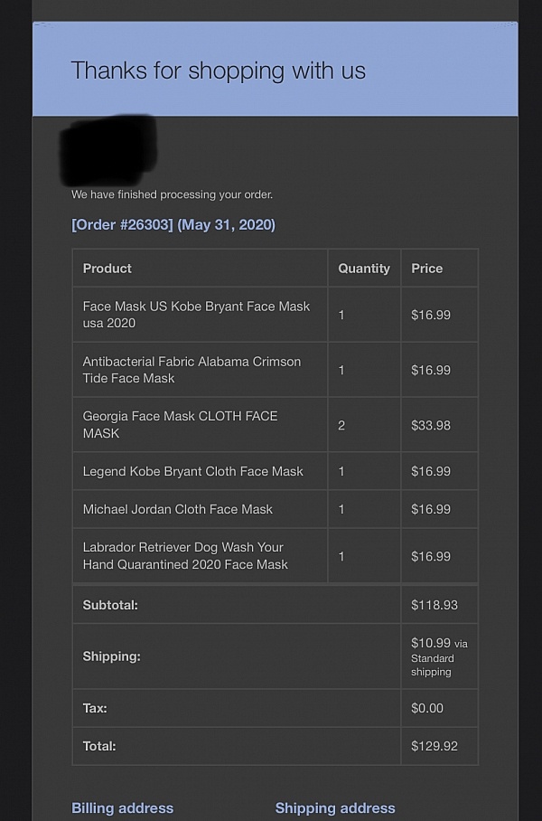Click the Billing address heading
Screen dimensions: 542x821
(x=123, y=808)
